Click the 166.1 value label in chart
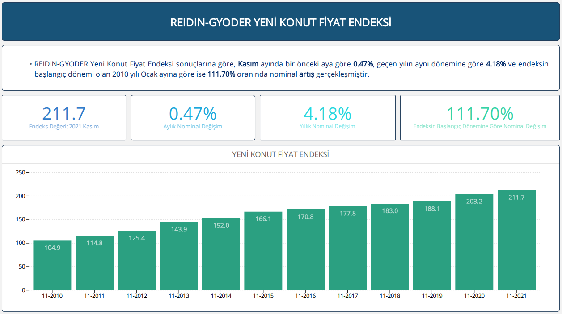This screenshot has height=314, width=562. [x=263, y=219]
